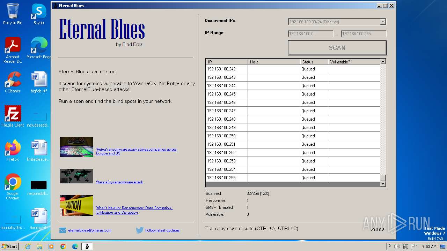Open CCleaner desktop shortcut
Screen dimensions: 447x251
coord(13,82)
